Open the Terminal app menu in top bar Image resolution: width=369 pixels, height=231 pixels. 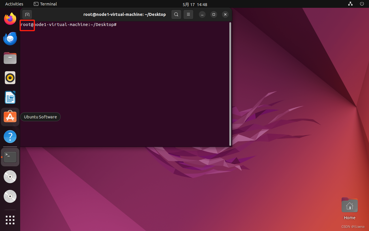(45, 4)
